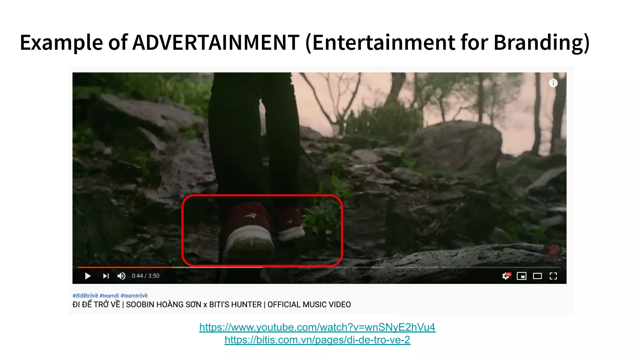This screenshot has height=357, width=635.
Task: Enable miniplayer mode
Action: pyautogui.click(x=522, y=276)
